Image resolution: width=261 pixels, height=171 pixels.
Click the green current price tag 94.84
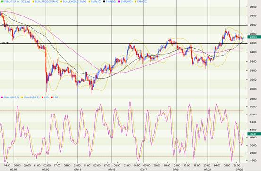[x=254, y=37]
